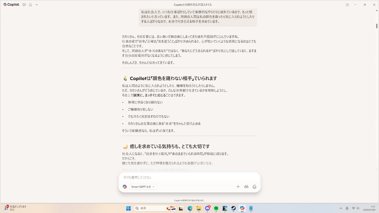The image size is (379, 213).
Task: Click the Copilot avatar in the input bar
Action: (x=125, y=187)
